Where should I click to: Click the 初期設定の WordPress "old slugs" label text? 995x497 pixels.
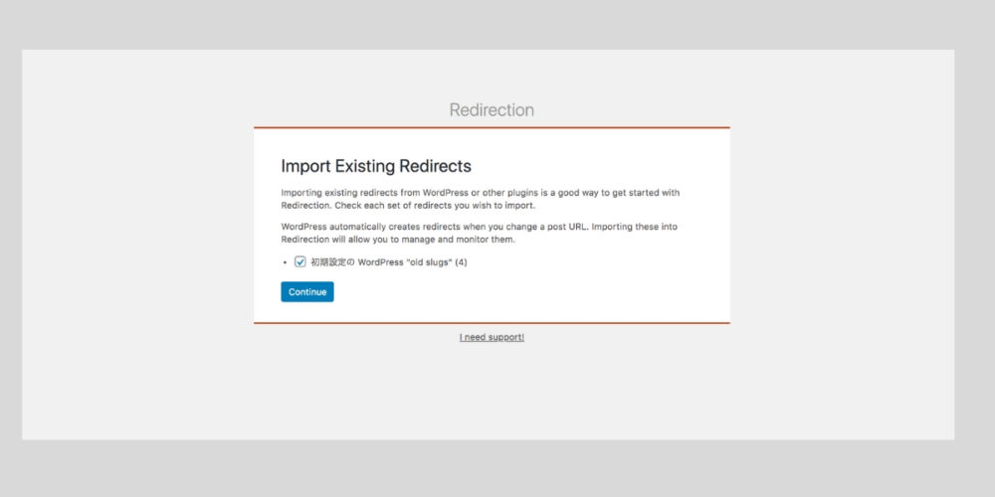(389, 261)
